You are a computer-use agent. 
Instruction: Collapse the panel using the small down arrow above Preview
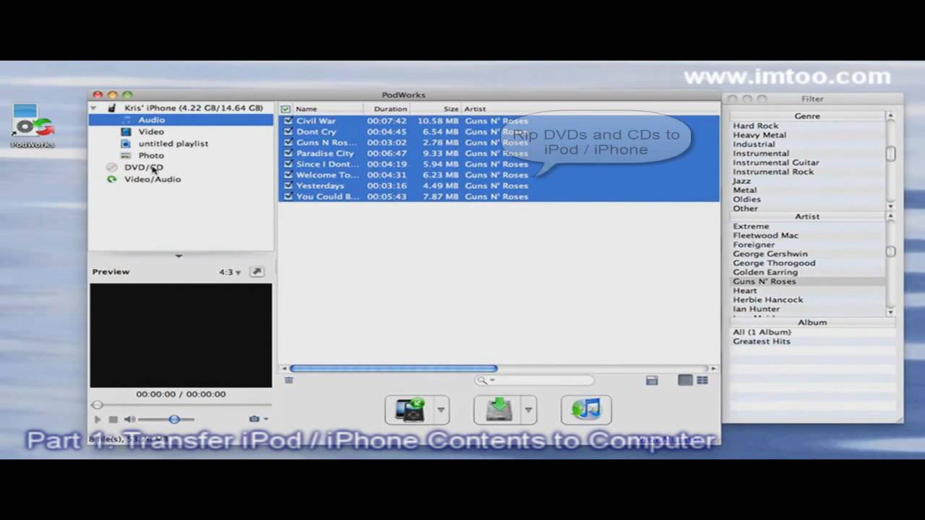coord(178,256)
